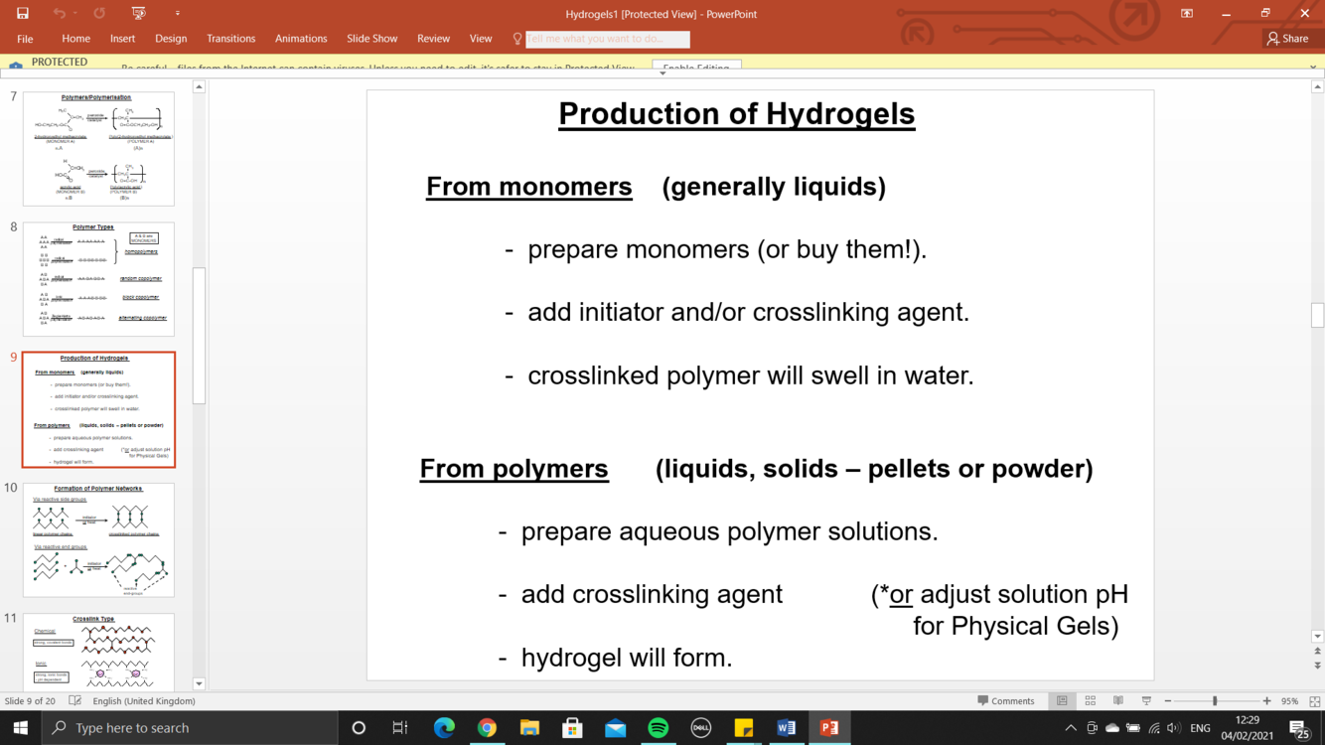Switch to the Home ribbon tab
Screen dimensions: 1325x745
click(x=75, y=39)
